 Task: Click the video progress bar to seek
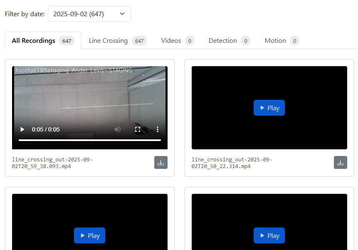point(89,140)
